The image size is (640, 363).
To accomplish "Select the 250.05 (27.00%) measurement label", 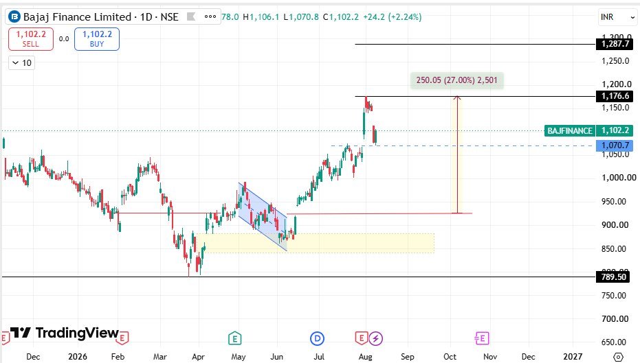I will pyautogui.click(x=457, y=80).
